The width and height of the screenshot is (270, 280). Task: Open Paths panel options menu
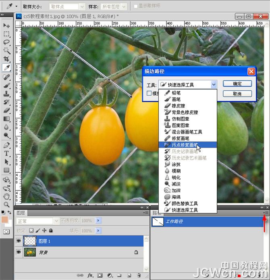click(266, 213)
